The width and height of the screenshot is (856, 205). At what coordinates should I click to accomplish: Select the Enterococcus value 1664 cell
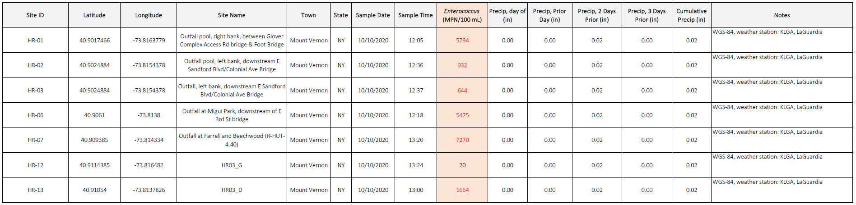[x=462, y=190]
